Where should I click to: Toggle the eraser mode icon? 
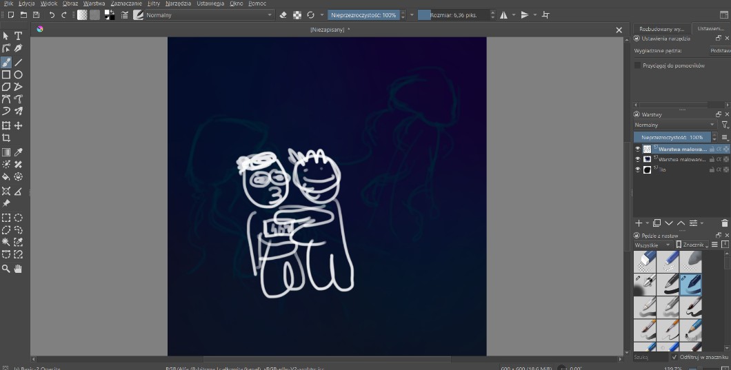tap(283, 14)
